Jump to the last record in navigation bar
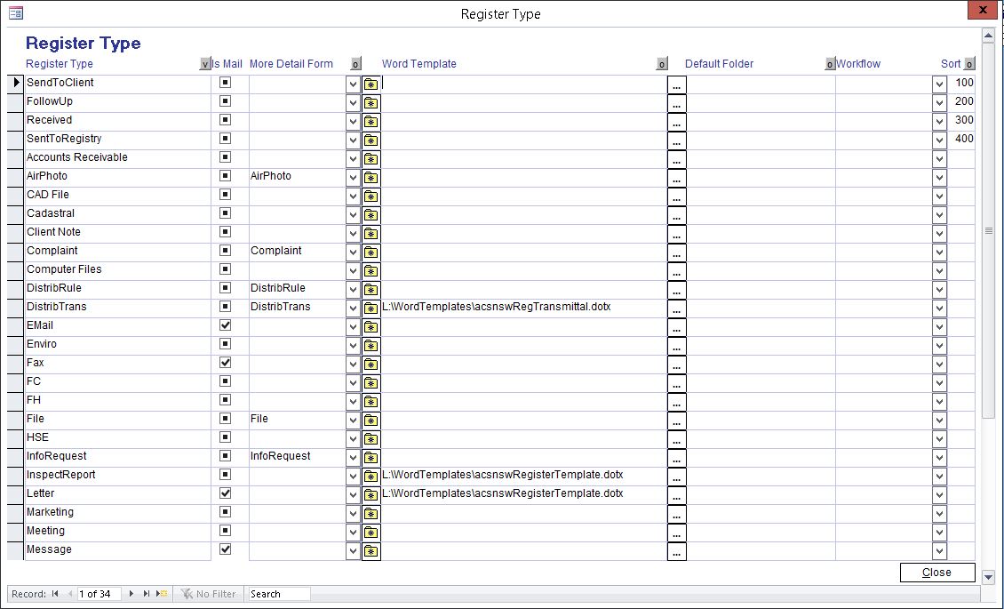 [x=147, y=594]
